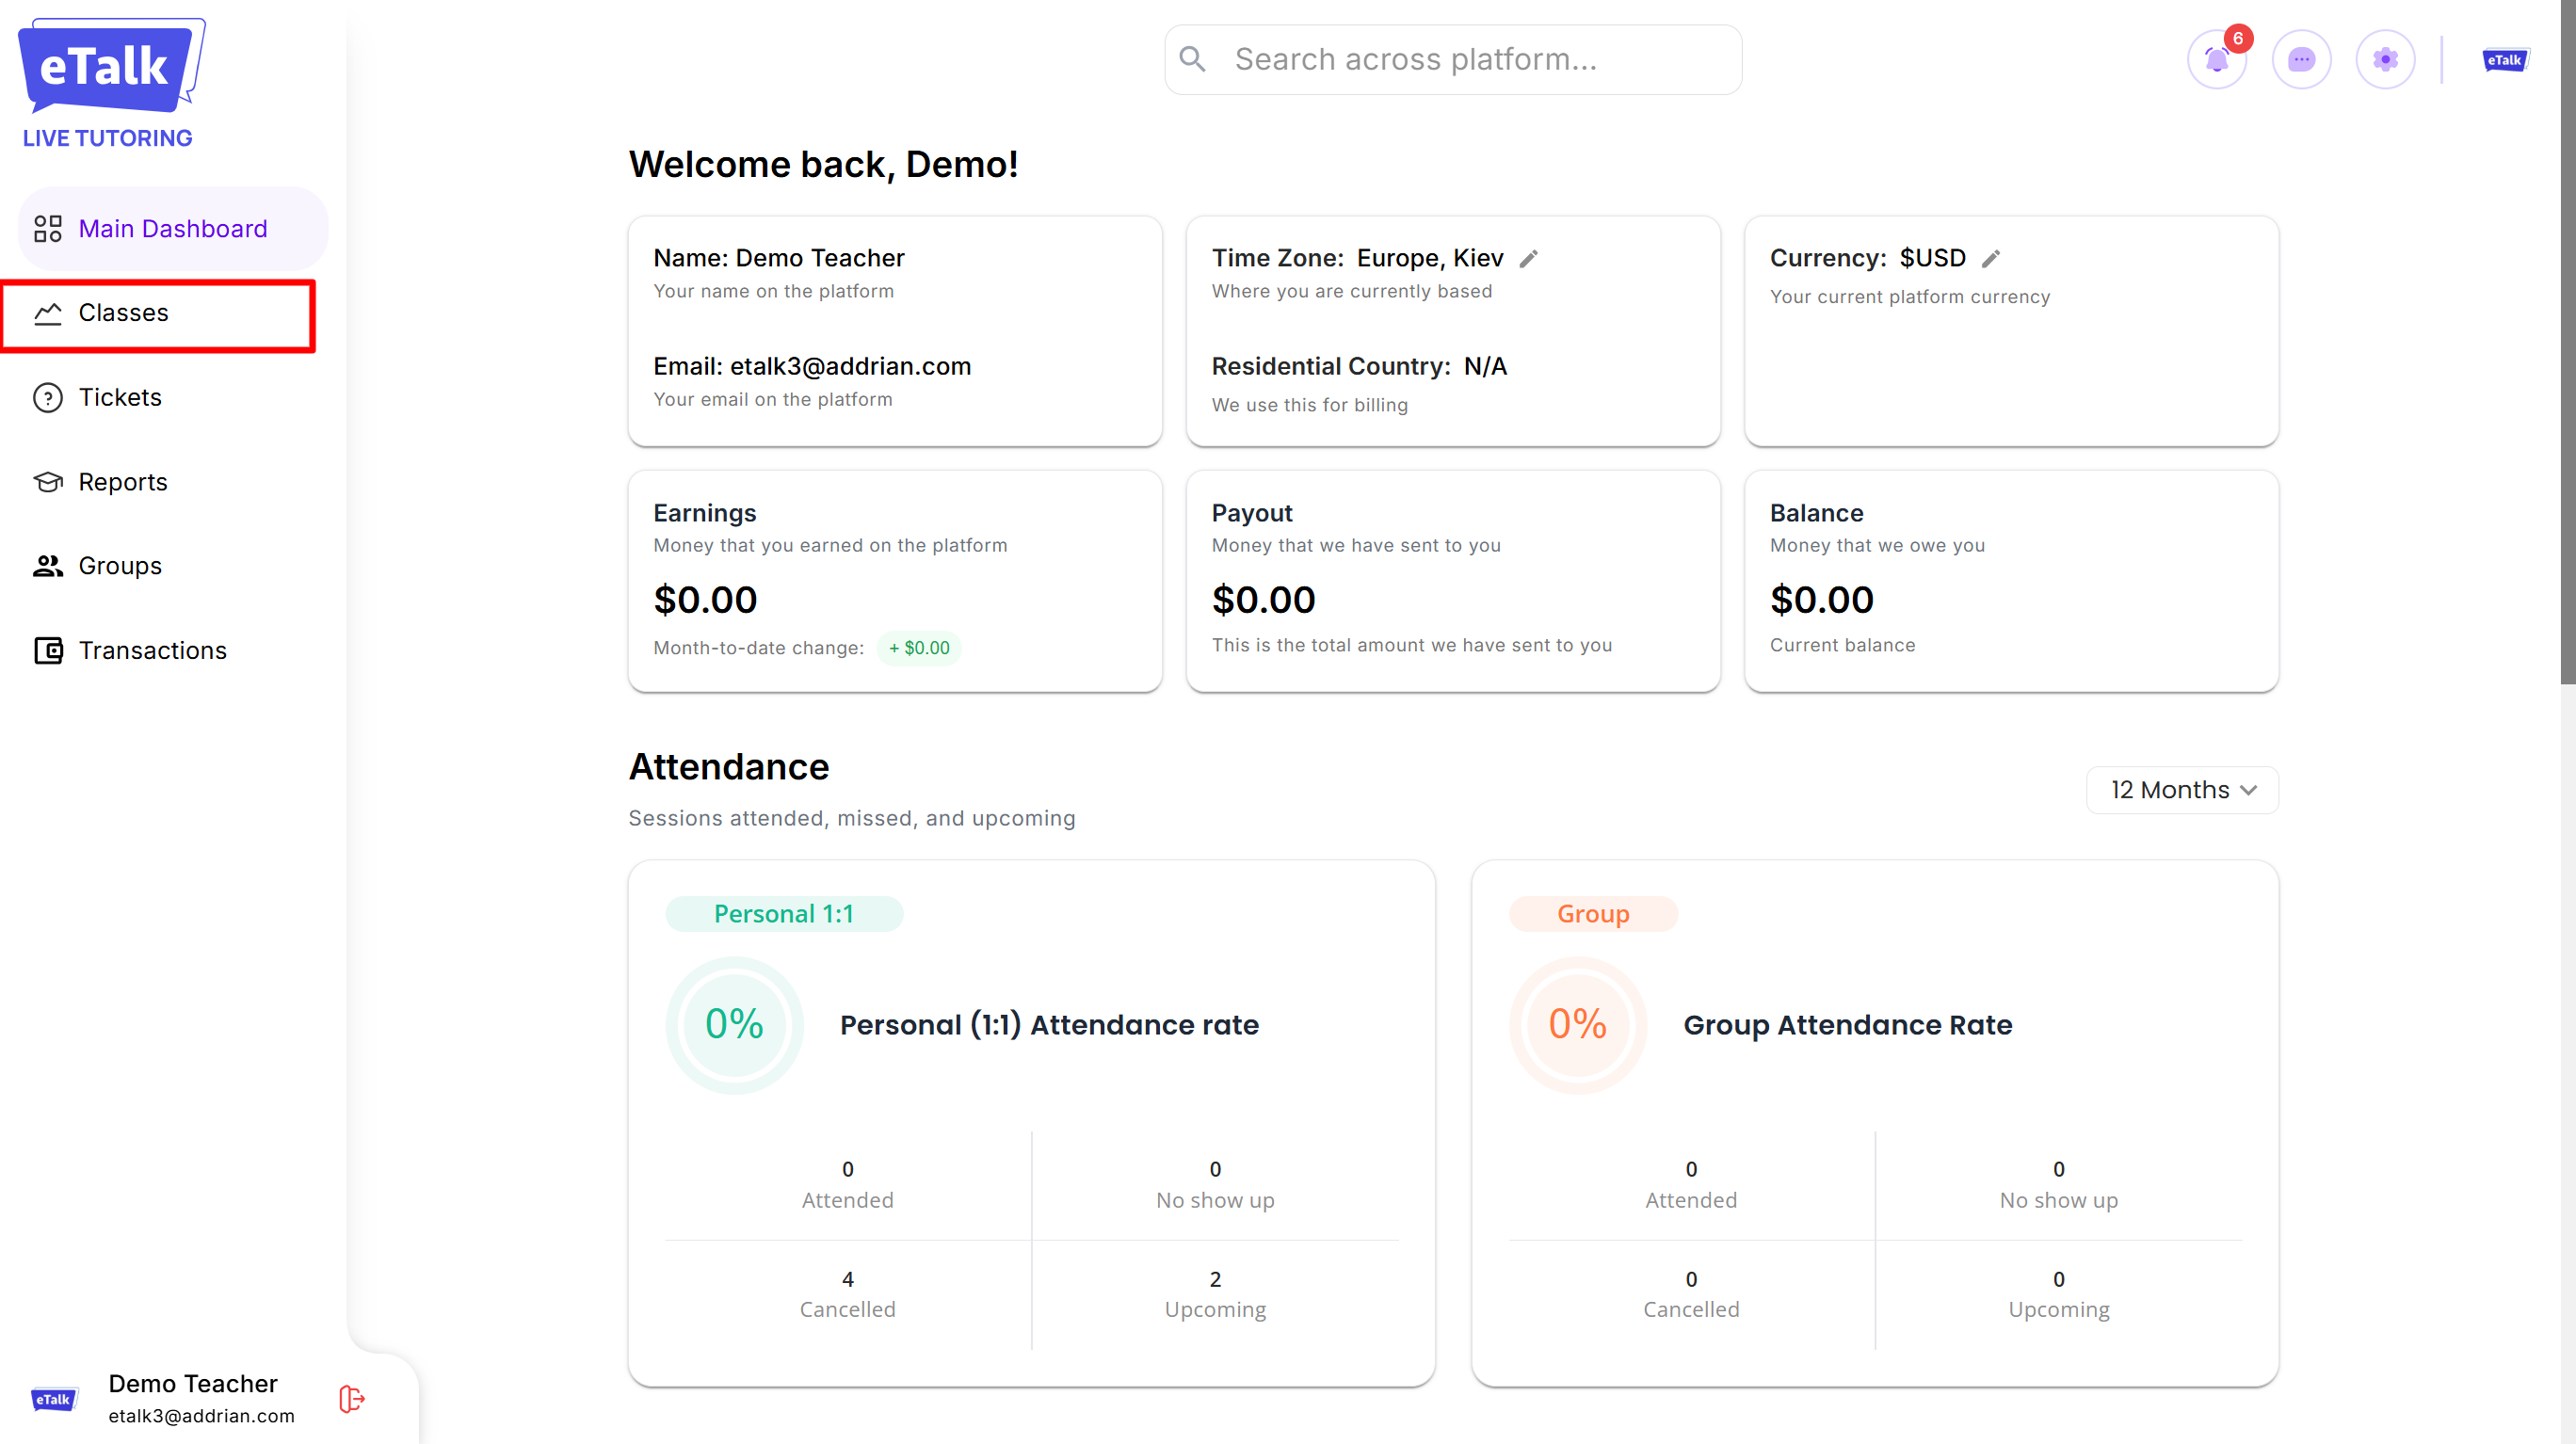This screenshot has height=1444, width=2576.
Task: Click the eTalk profile avatar top right
Action: point(2505,60)
